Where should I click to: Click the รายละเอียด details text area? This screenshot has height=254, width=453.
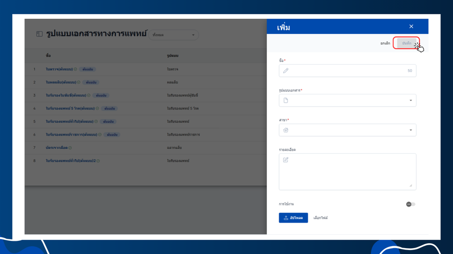pyautogui.click(x=347, y=172)
